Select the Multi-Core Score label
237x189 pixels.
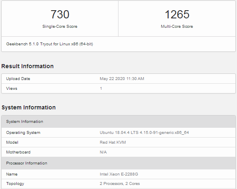(x=177, y=27)
